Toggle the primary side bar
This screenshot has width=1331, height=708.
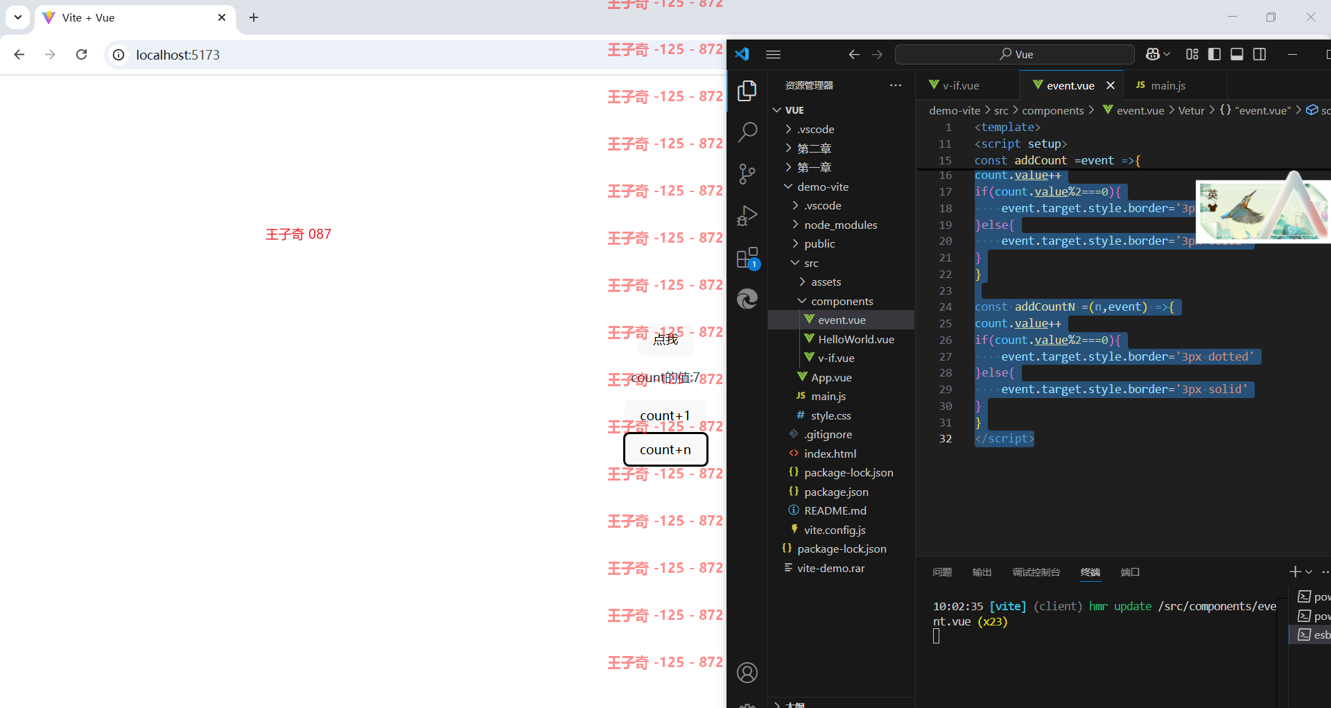click(x=1215, y=54)
